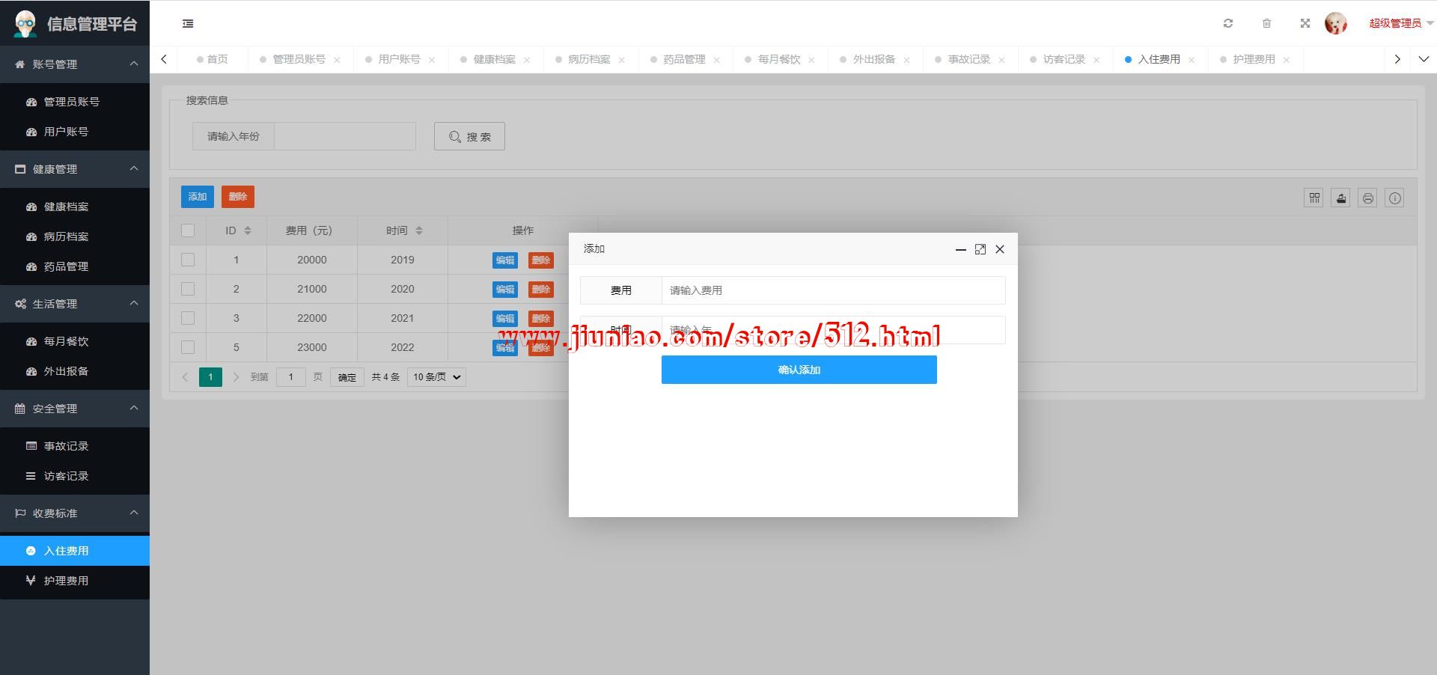The image size is (1437, 675).
Task: Collapse the 安全管理 sidebar group
Action: click(75, 409)
